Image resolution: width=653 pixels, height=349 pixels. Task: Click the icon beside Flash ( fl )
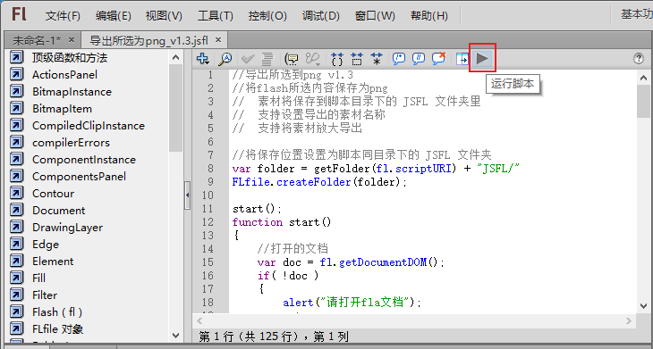point(16,312)
